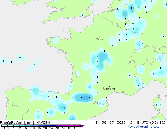Click the legend label '35'
The height and width of the screenshot is (129, 167).
coord(63,128)
